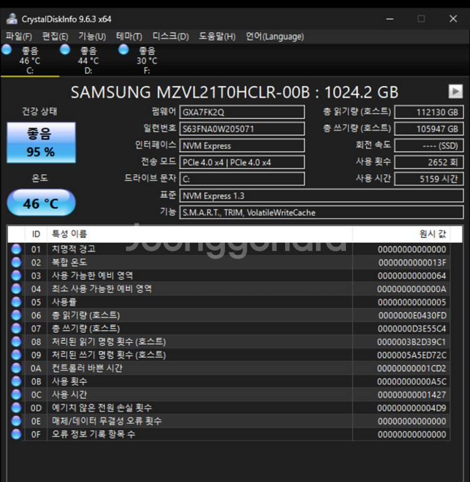Close the CrystalDiskInfo window

(453, 19)
